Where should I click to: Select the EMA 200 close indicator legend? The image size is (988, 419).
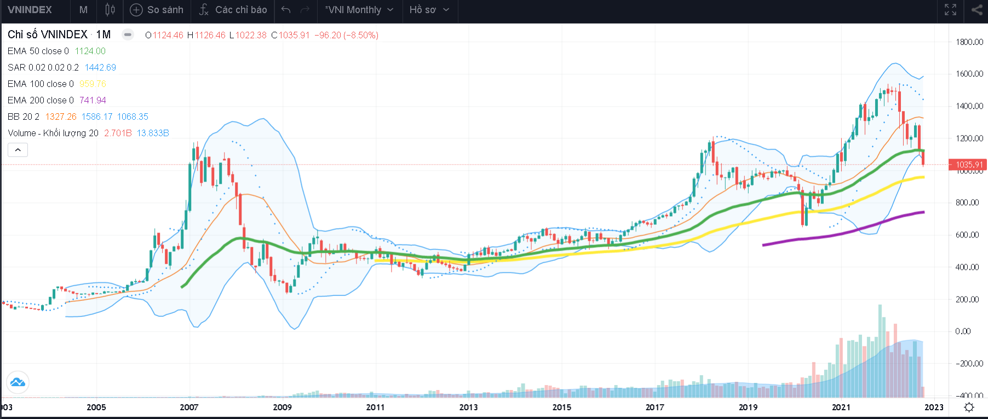point(41,100)
